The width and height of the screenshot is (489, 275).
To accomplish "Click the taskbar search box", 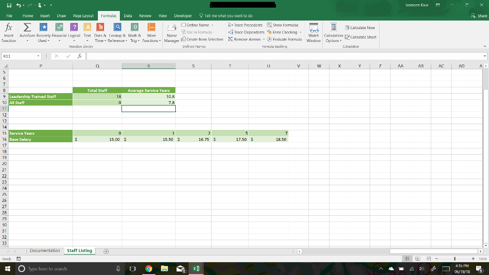I will (69, 268).
